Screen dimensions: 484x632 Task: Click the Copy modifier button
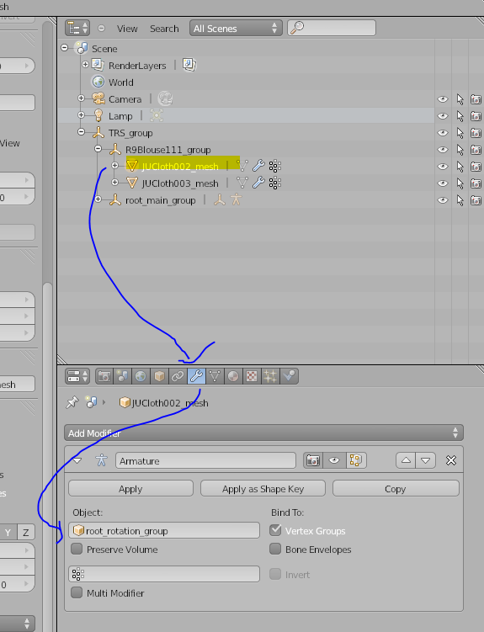(396, 488)
